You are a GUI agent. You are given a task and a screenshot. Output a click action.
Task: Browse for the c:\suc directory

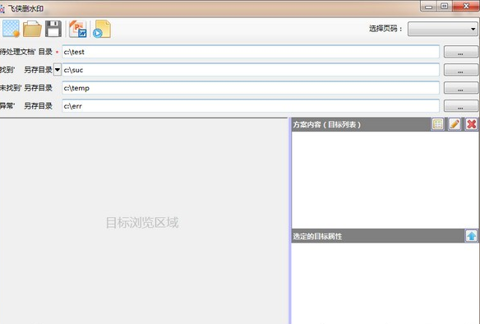pyautogui.click(x=461, y=70)
